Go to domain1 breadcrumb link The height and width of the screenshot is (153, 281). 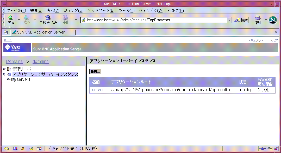click(41, 62)
